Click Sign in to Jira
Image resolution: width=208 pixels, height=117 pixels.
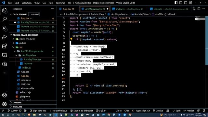tap(38, 110)
